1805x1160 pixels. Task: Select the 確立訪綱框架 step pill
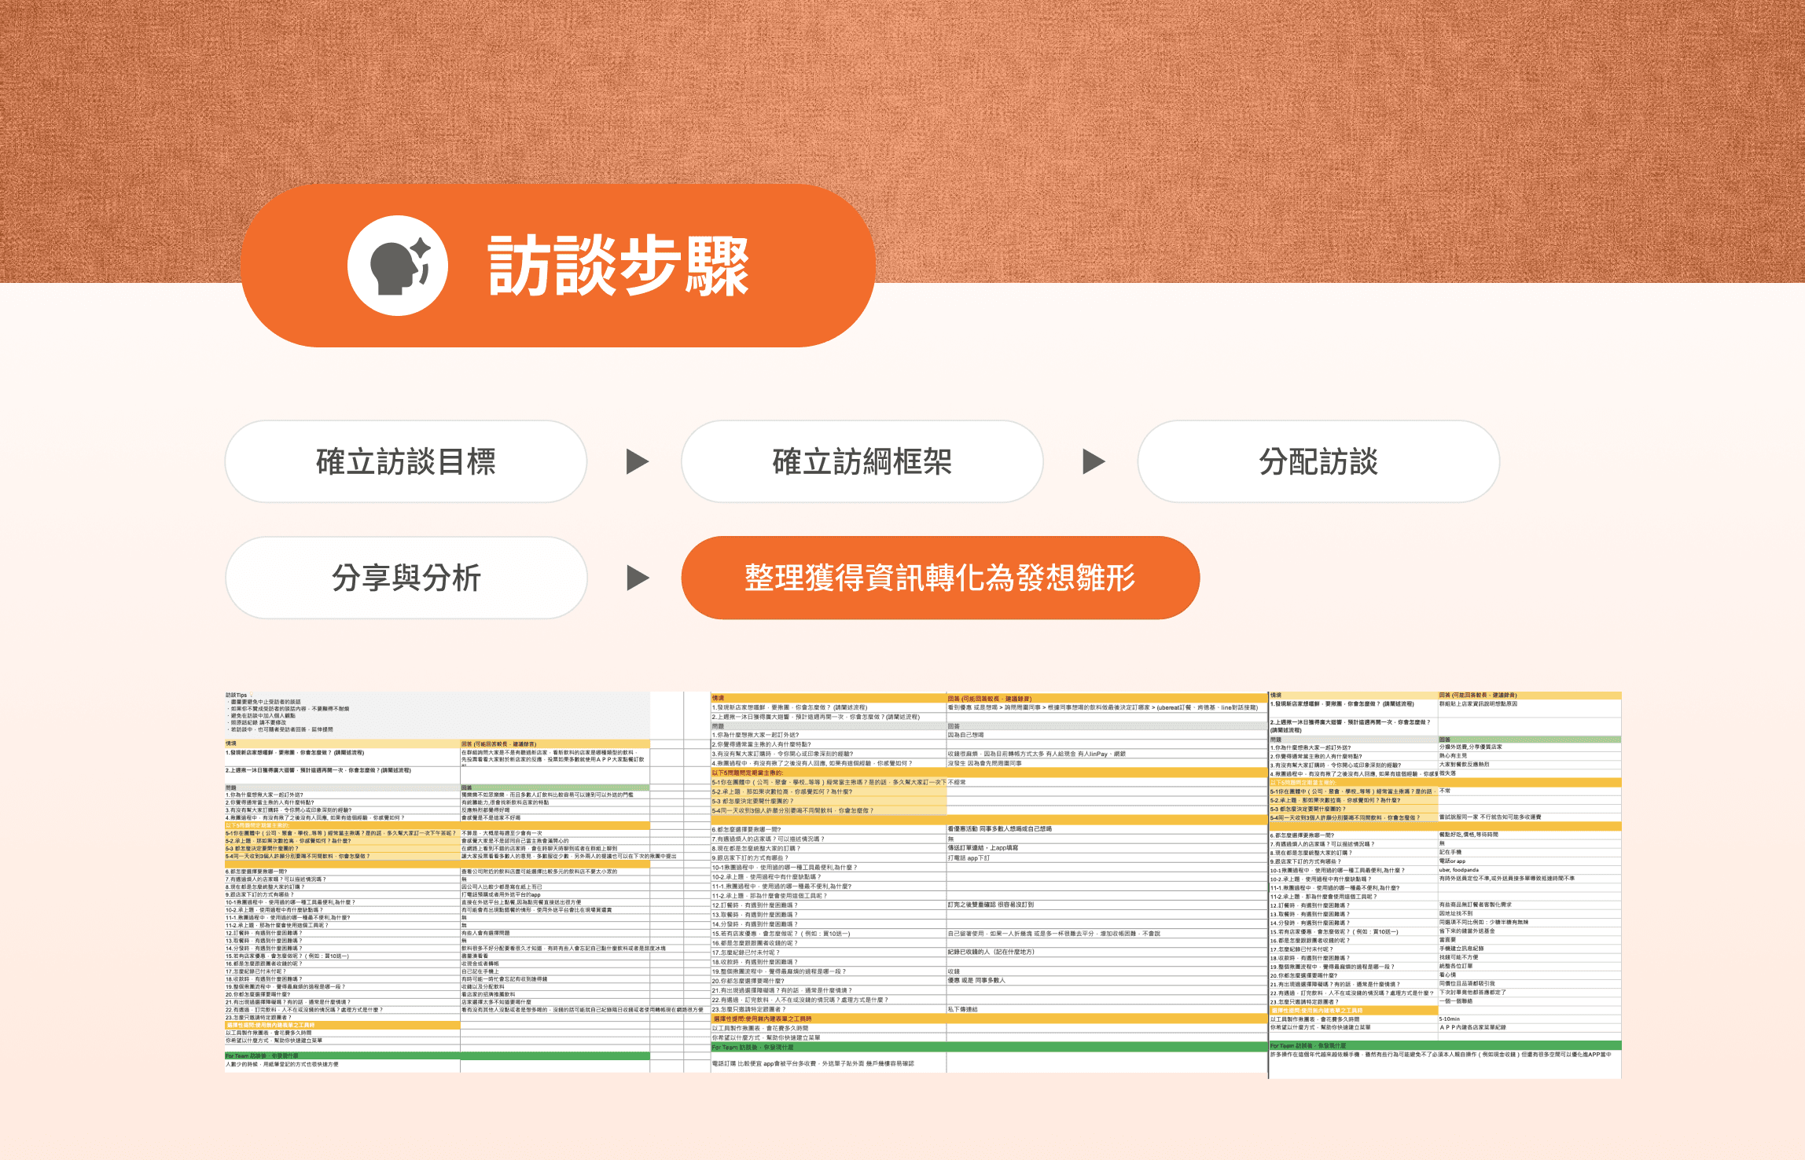coord(862,462)
